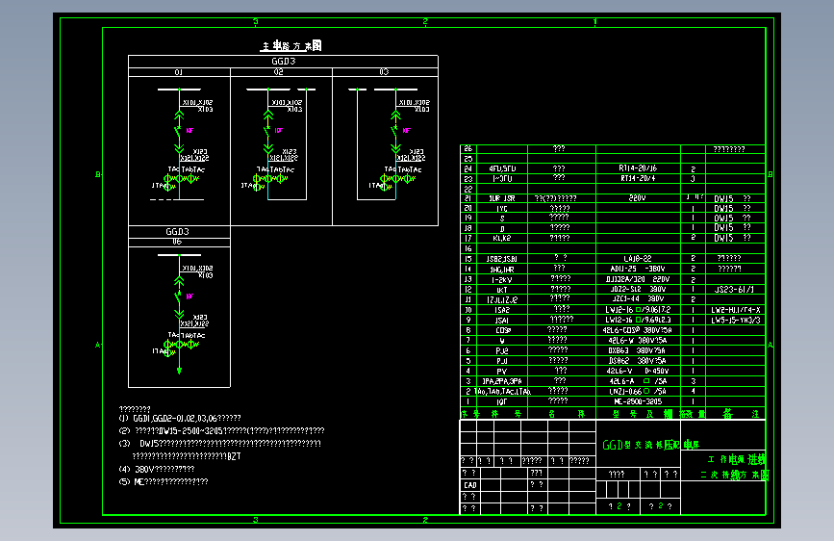Click the ME-2500-3205 model cell

(x=638, y=401)
